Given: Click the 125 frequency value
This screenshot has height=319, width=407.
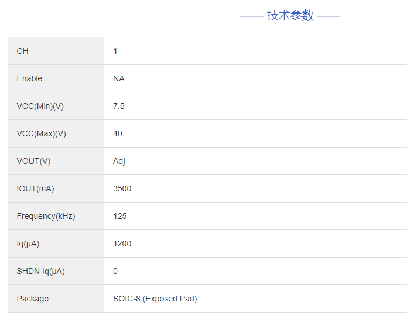Looking at the screenshot, I should point(119,217).
